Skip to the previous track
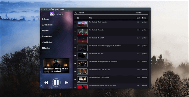Viewport: 189px width, 97px height. [x=46, y=82]
